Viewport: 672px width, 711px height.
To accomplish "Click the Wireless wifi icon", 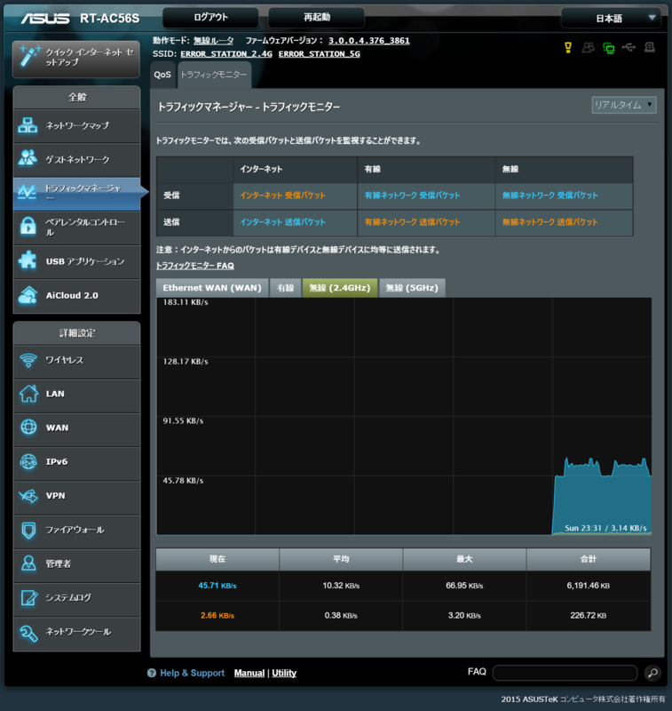I will [x=28, y=361].
